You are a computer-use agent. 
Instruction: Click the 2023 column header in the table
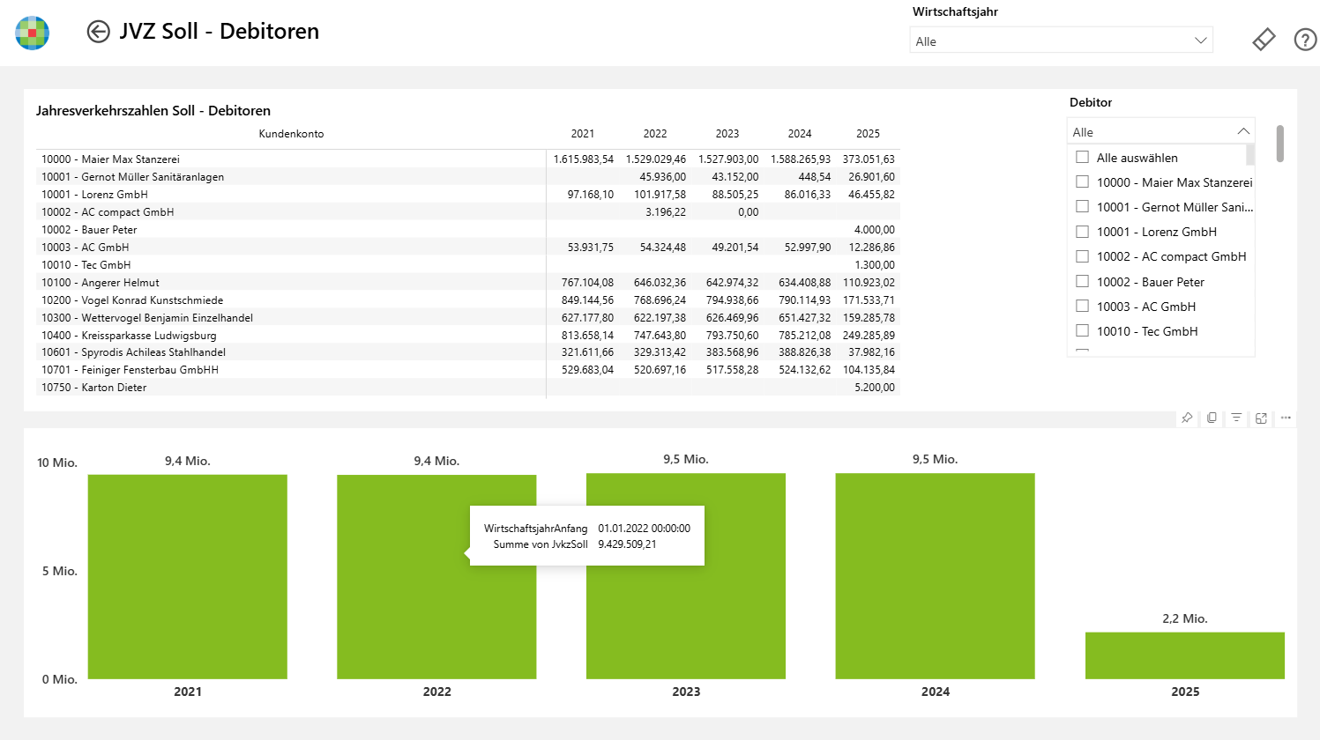(727, 134)
